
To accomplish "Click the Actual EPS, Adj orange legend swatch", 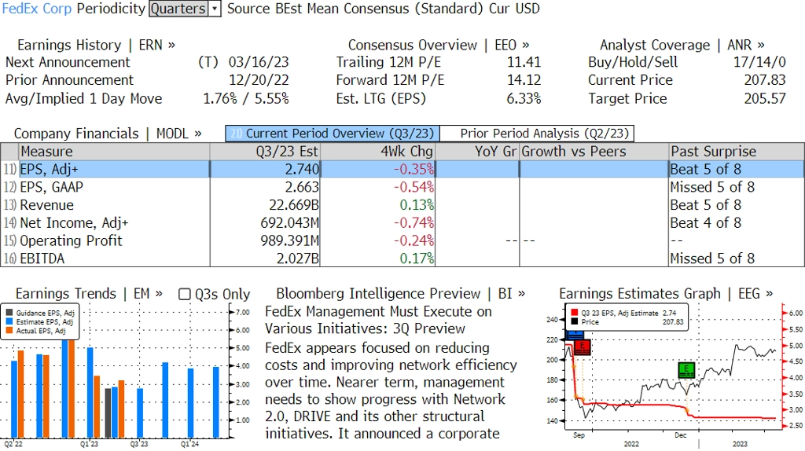I will point(9,331).
